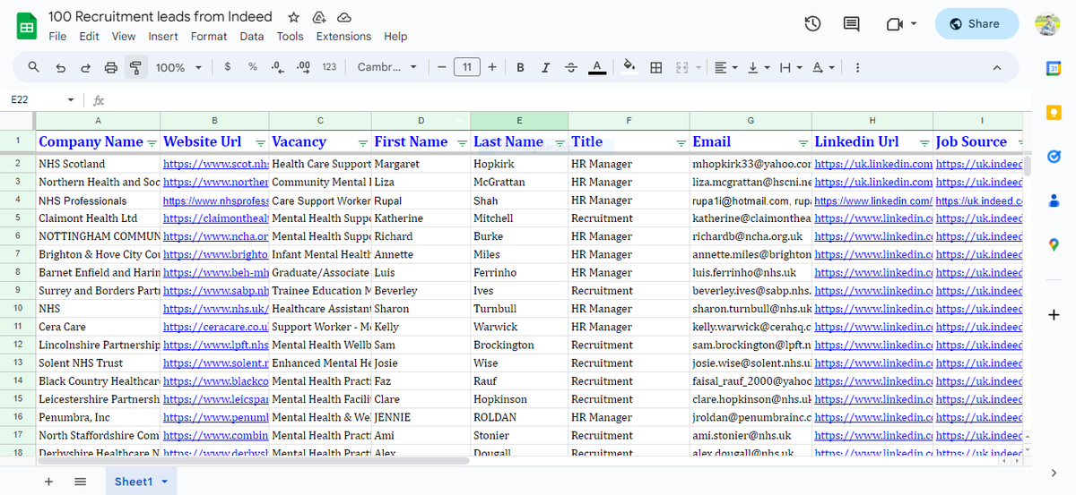Open filter for Last Name column

[x=560, y=142]
